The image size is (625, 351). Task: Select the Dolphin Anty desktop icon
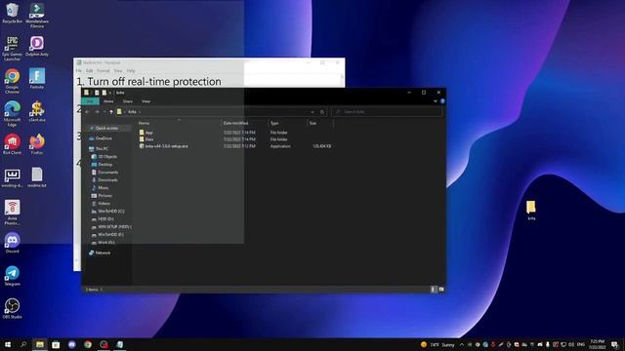[x=37, y=46]
